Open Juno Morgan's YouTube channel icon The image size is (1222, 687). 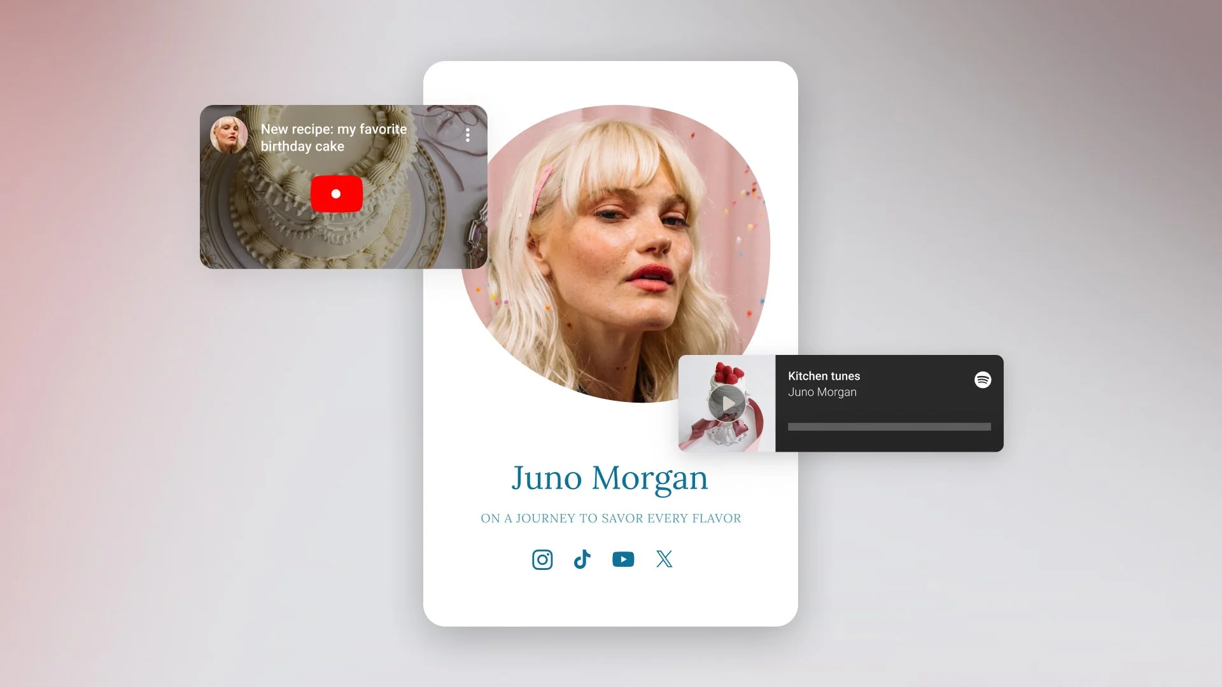tap(623, 559)
